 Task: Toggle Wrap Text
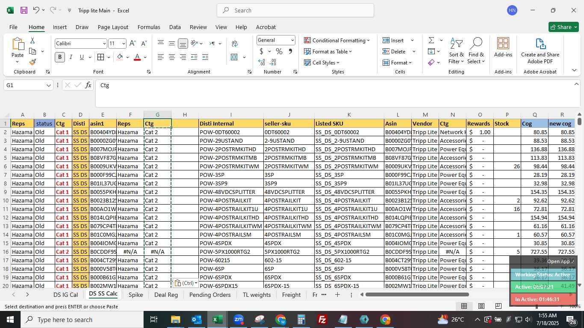(234, 44)
